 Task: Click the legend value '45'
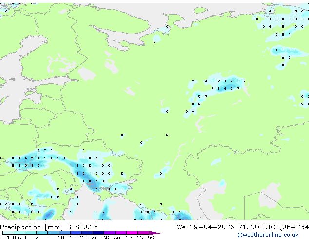pos(139,237)
